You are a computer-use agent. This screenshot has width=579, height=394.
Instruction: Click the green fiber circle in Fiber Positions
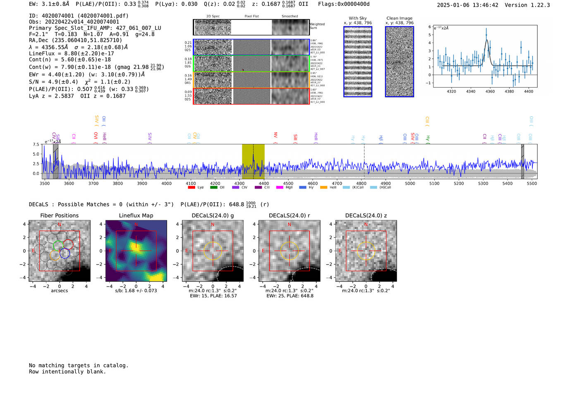click(x=59, y=245)
